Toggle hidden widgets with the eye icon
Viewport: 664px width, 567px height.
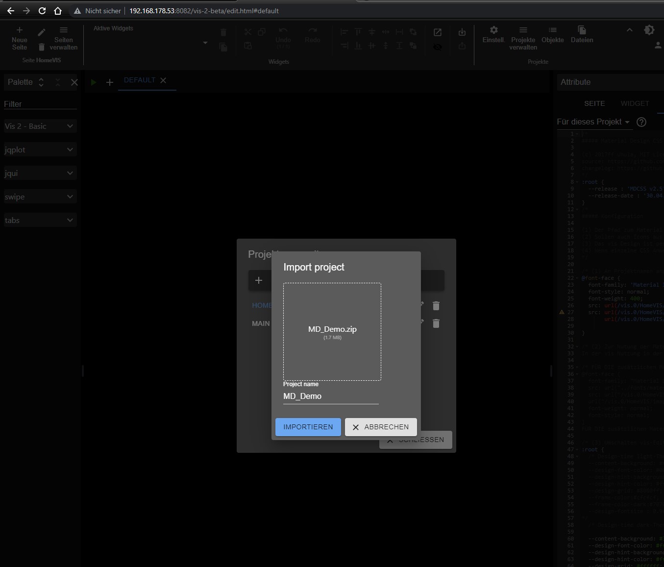click(438, 47)
